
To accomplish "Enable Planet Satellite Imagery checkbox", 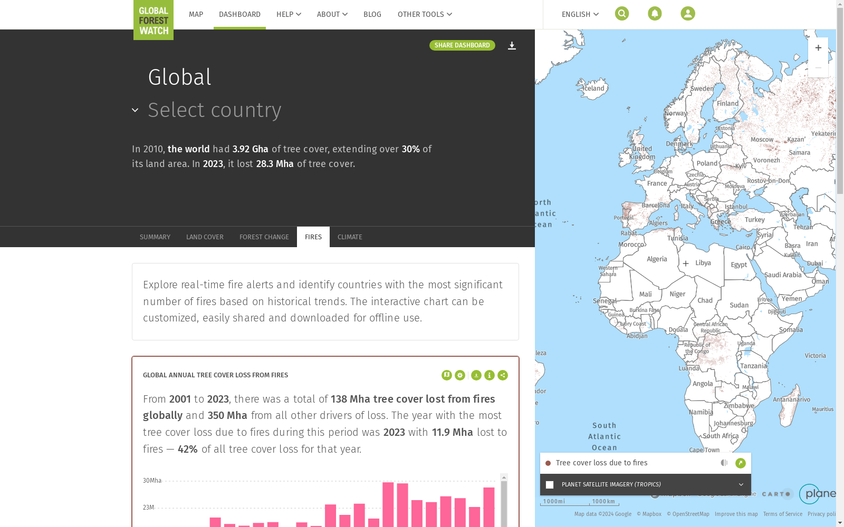I will (x=550, y=485).
